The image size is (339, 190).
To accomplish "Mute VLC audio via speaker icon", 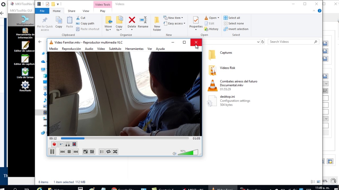I will point(174,153).
